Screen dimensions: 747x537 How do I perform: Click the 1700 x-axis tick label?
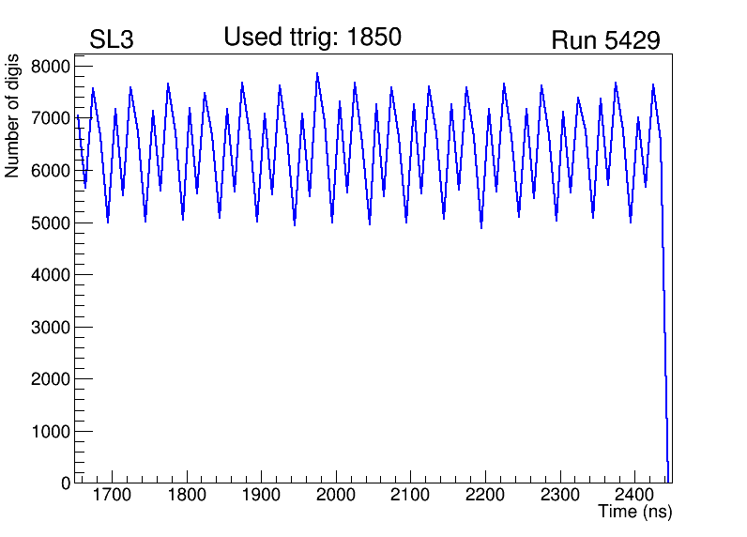click(113, 495)
